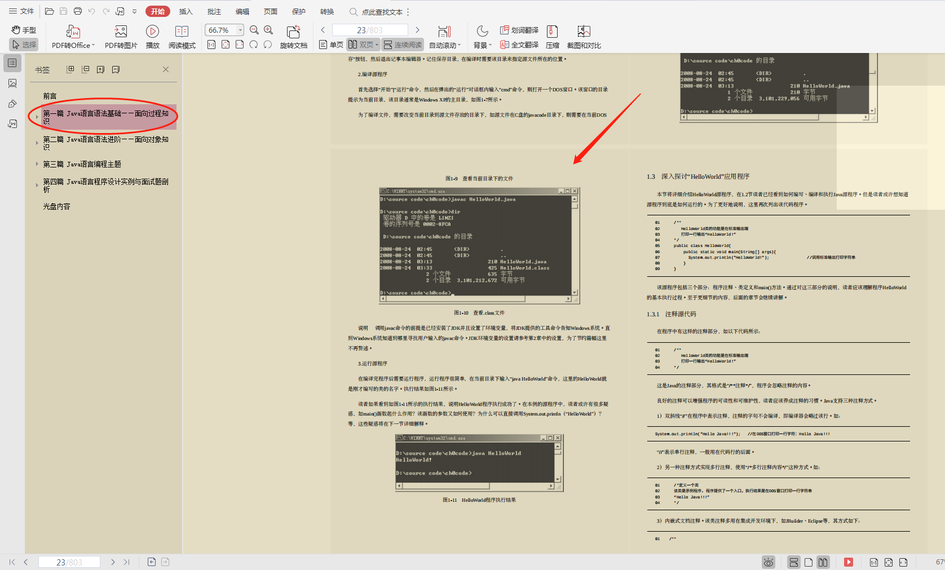Toggle eye protection mode in status bar
The width and height of the screenshot is (945, 570).
point(769,562)
